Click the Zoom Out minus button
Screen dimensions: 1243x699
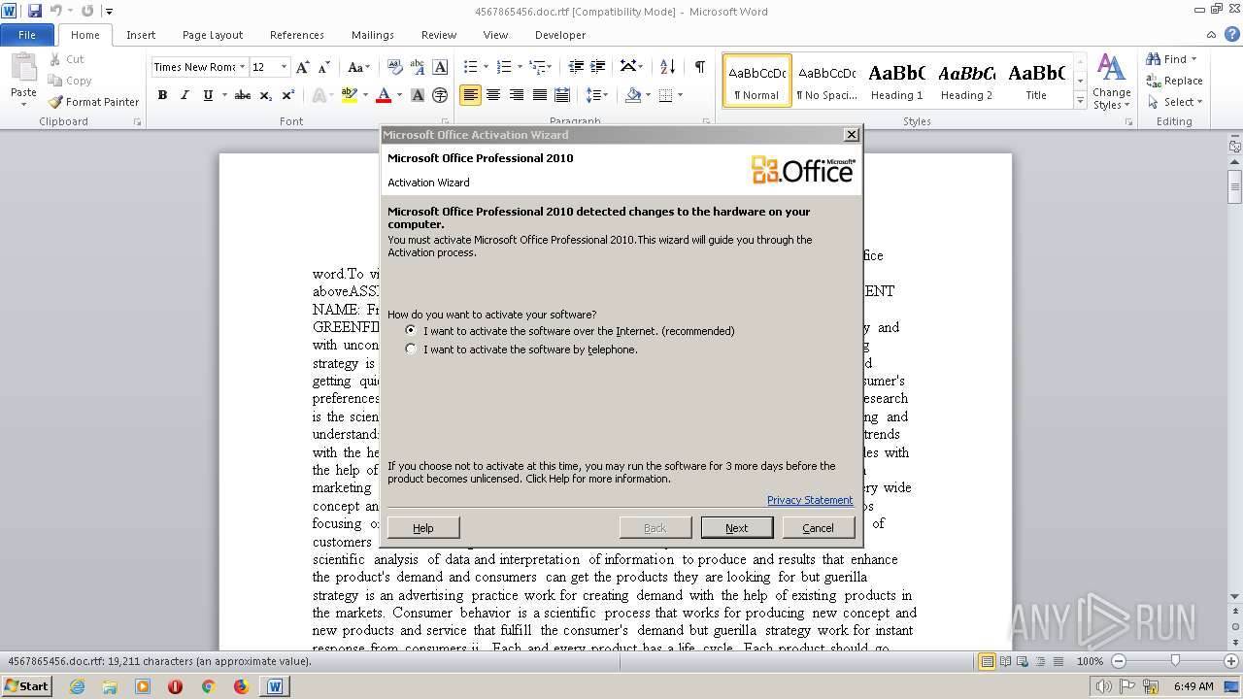point(1118,661)
